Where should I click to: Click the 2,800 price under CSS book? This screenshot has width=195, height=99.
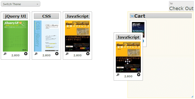(46, 55)
